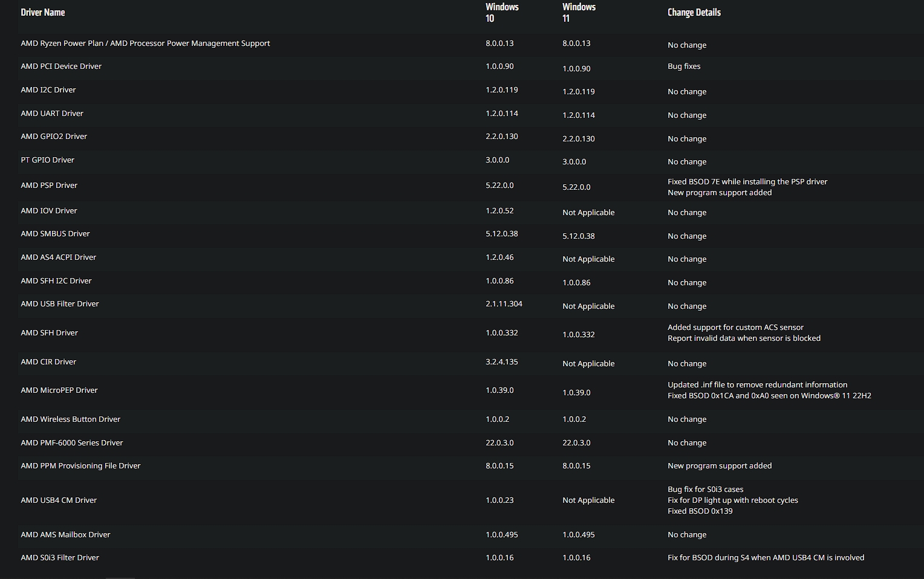Select the PT GPIO Driver name
Screen dimensions: 924x579
point(47,160)
